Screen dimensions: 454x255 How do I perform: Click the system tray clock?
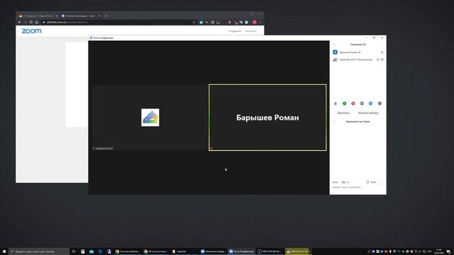(x=438, y=251)
